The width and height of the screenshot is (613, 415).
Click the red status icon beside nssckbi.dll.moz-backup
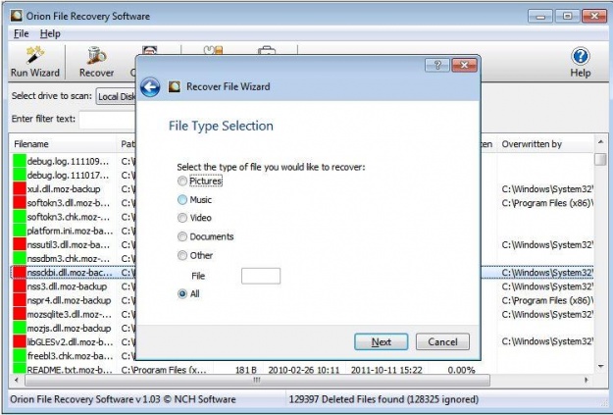click(18, 272)
